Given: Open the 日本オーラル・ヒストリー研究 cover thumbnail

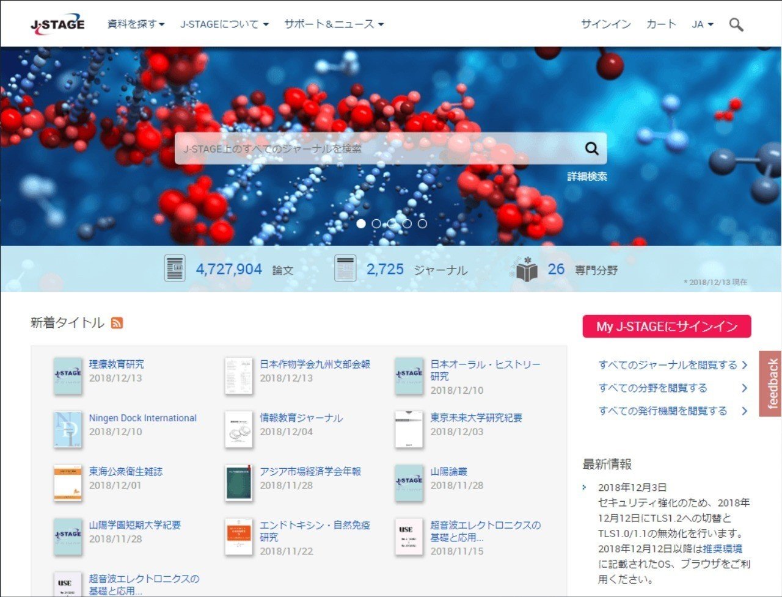Looking at the screenshot, I should 409,376.
